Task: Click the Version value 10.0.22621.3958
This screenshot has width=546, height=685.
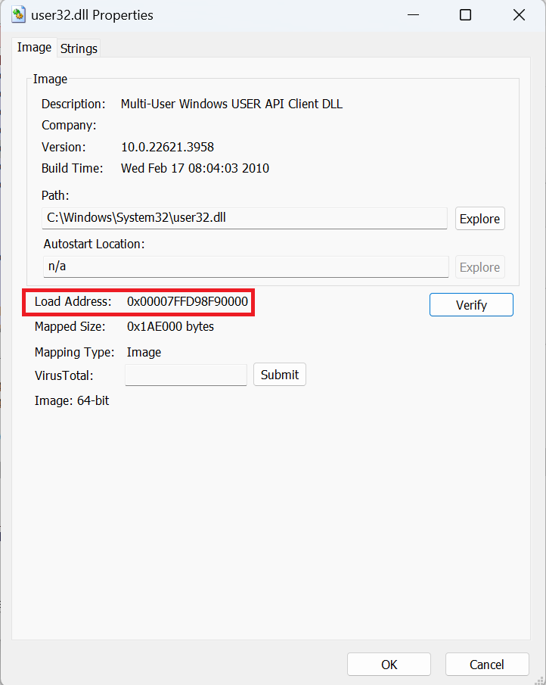Action: [x=167, y=147]
